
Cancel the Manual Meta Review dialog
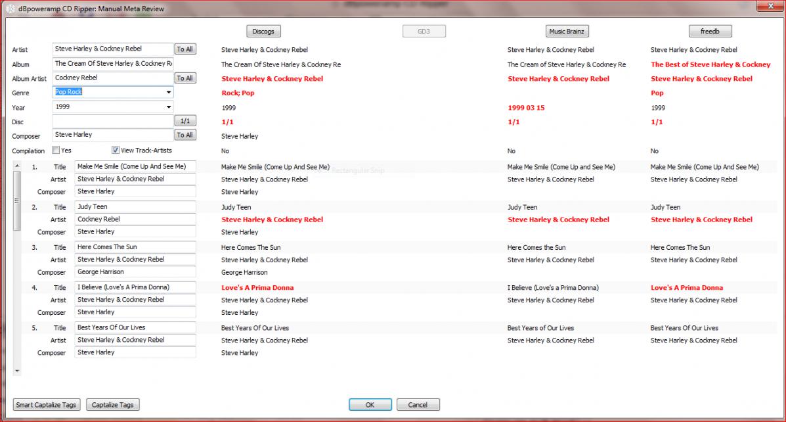[x=418, y=405]
